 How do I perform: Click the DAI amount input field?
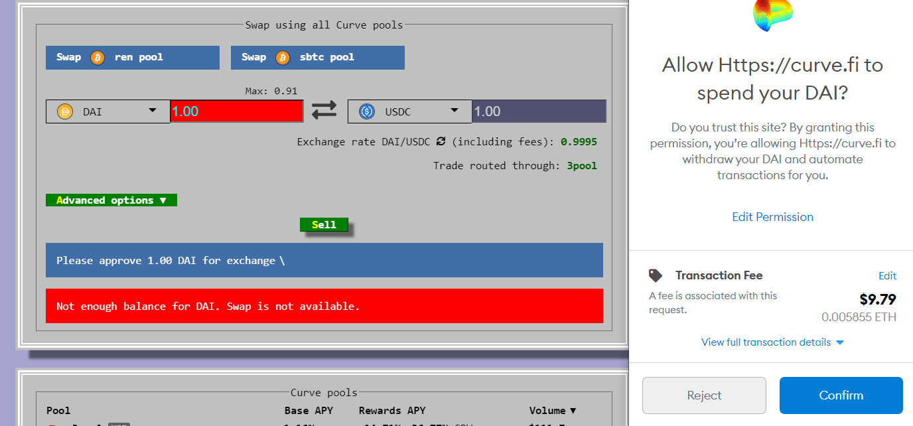pyautogui.click(x=237, y=111)
